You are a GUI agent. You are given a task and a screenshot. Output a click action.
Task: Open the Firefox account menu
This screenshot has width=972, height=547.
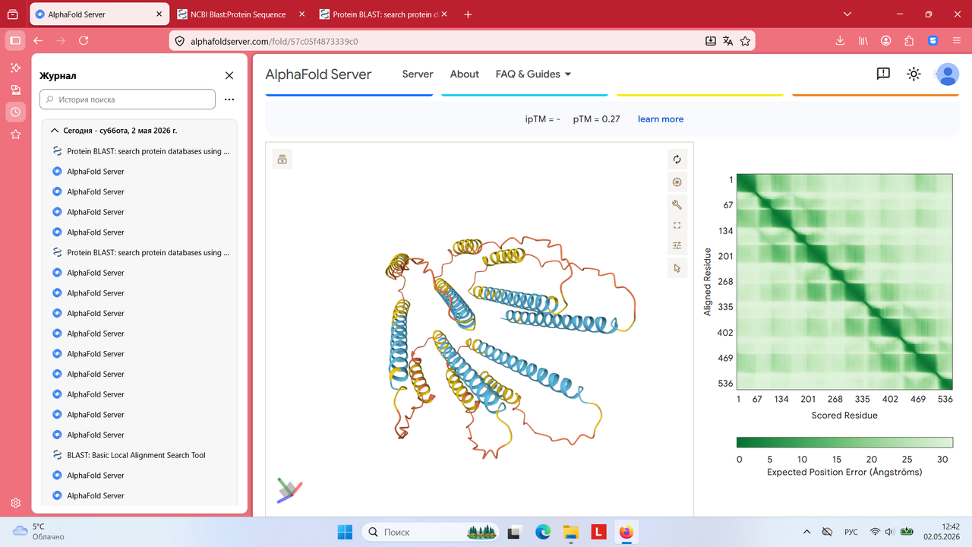click(886, 41)
